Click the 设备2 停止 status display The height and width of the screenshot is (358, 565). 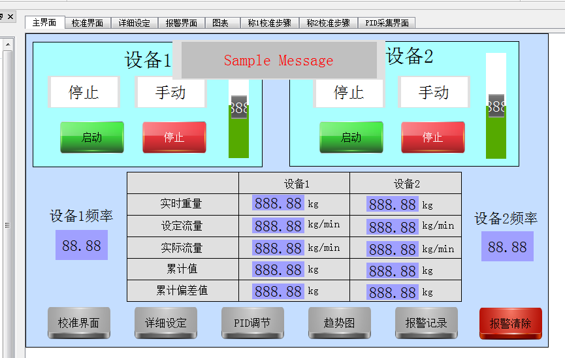(349, 92)
